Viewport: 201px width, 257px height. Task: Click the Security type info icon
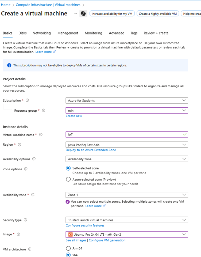point(26,220)
